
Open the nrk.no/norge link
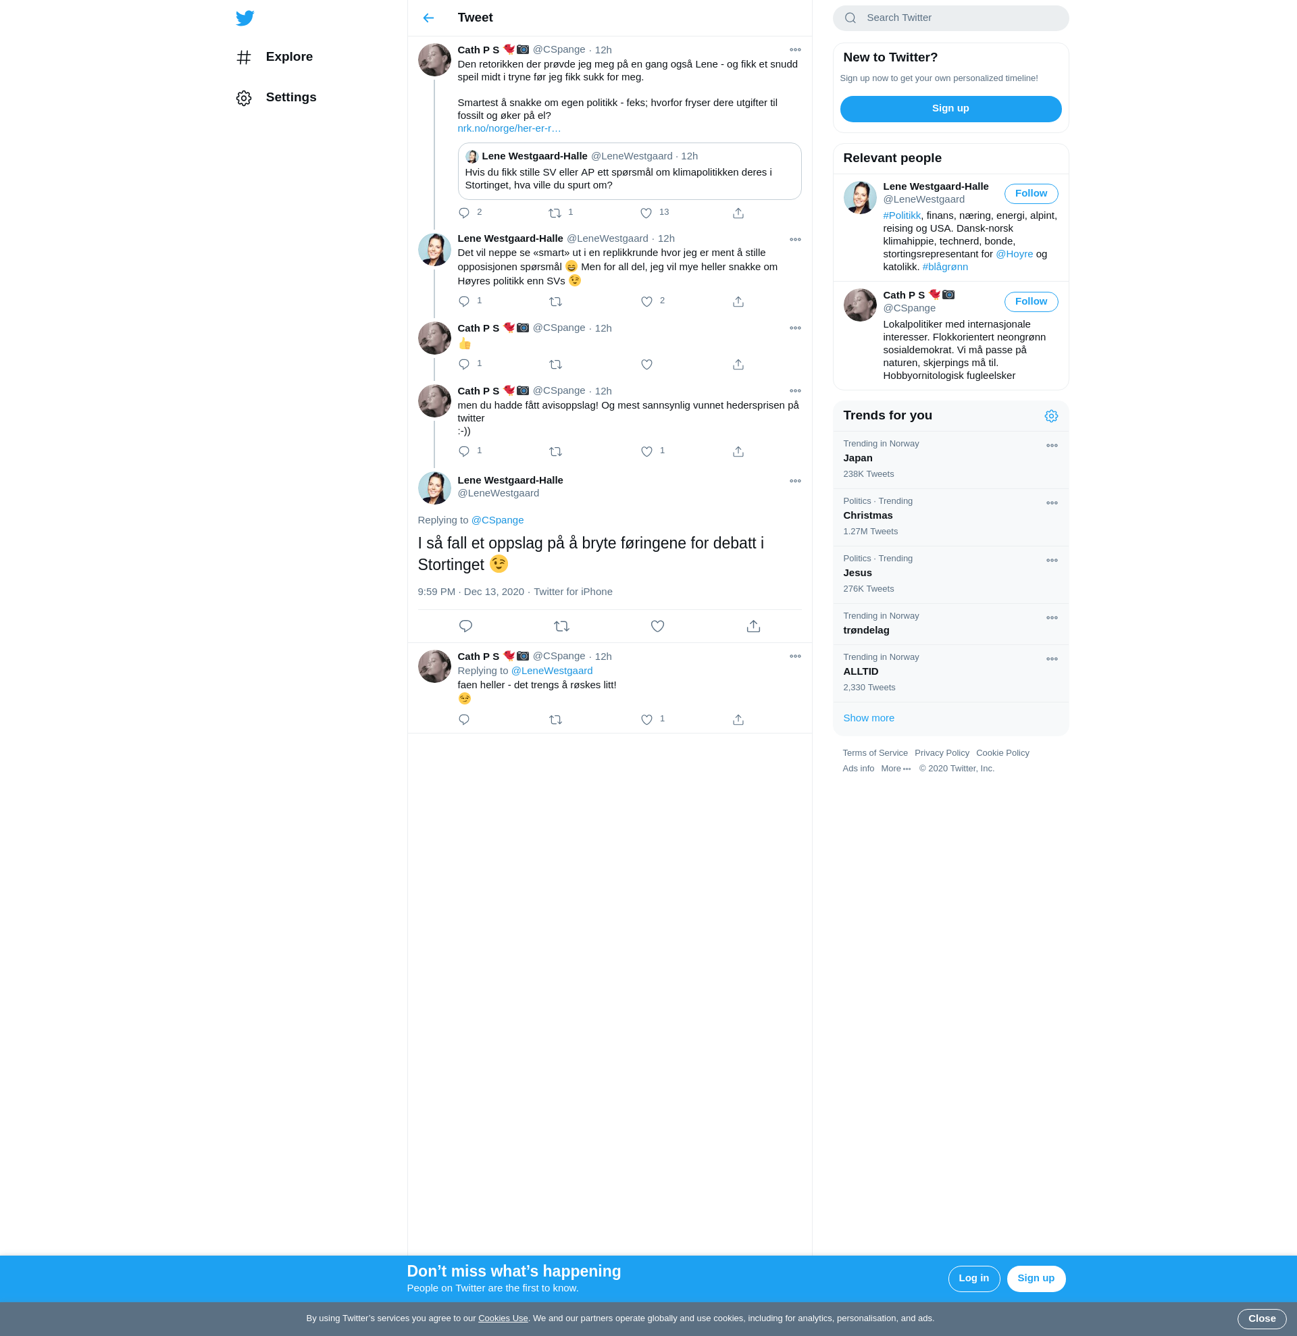point(509,128)
